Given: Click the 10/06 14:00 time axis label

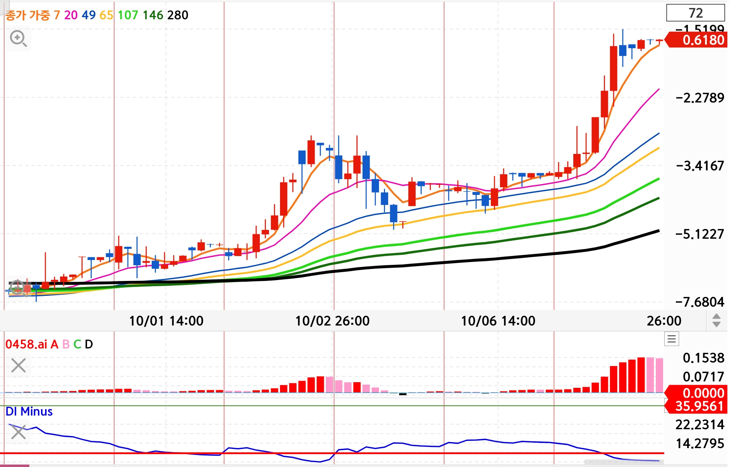Looking at the screenshot, I should click(x=498, y=321).
